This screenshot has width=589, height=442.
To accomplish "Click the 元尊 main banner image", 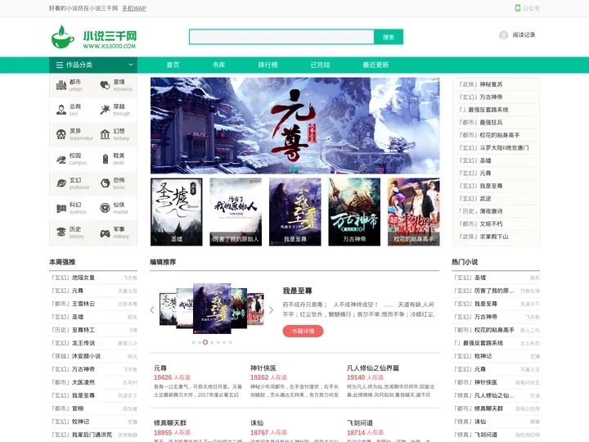I will point(294,125).
